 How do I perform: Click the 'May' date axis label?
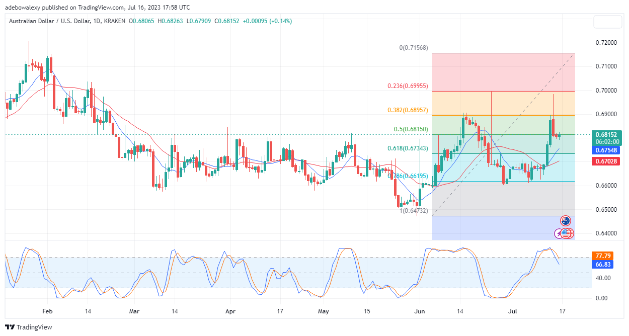pos(324,311)
